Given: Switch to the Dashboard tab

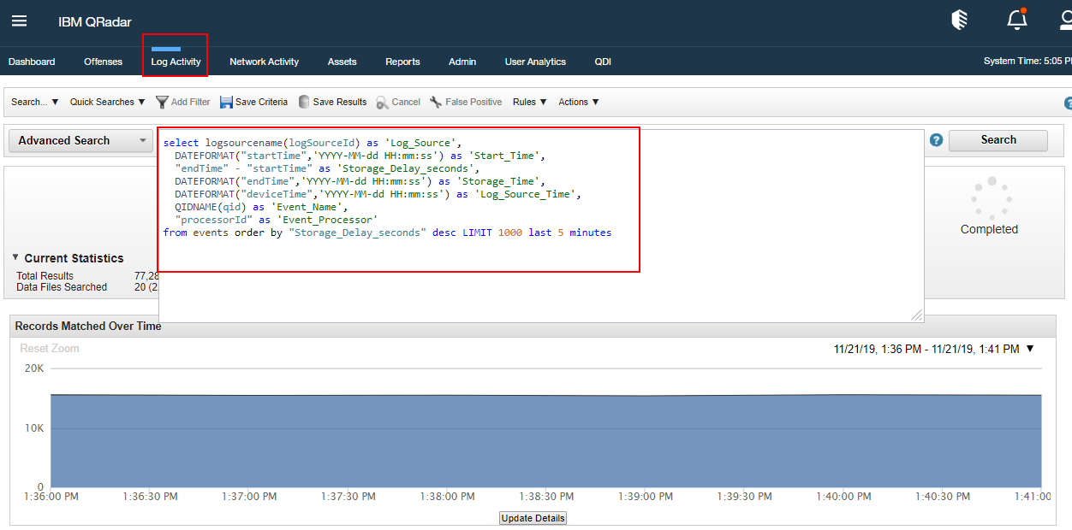Looking at the screenshot, I should (x=32, y=62).
